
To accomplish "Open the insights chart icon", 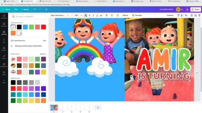I will pos(187,9).
